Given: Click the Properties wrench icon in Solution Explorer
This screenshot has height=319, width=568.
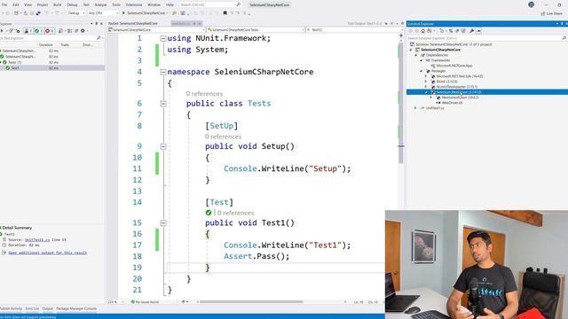Looking at the screenshot, I should (x=471, y=31).
